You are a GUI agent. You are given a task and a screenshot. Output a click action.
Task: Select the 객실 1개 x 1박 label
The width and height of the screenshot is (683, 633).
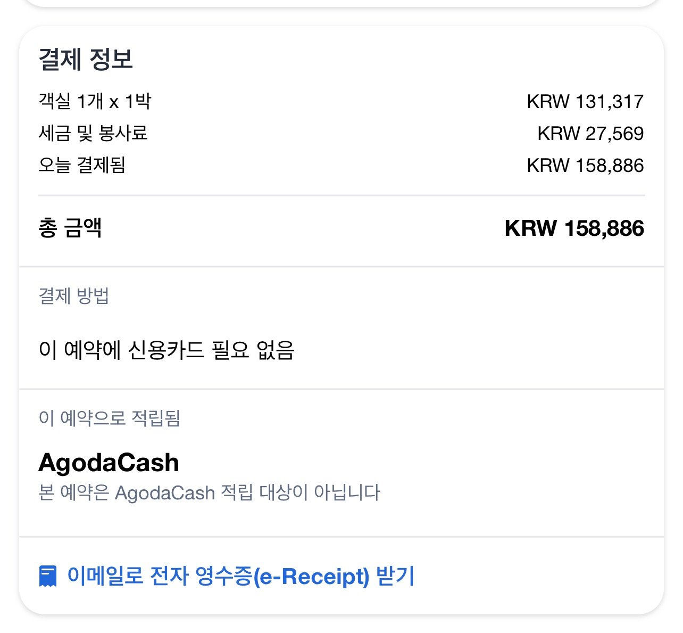[x=95, y=101]
